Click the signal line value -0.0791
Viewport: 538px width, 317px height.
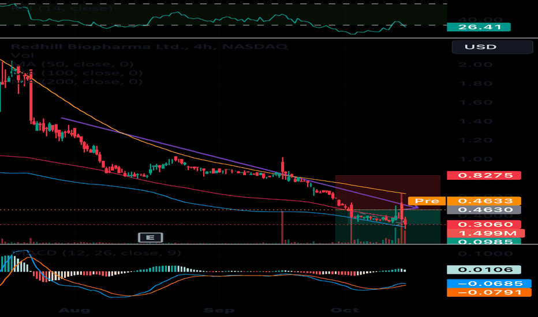pyautogui.click(x=489, y=292)
